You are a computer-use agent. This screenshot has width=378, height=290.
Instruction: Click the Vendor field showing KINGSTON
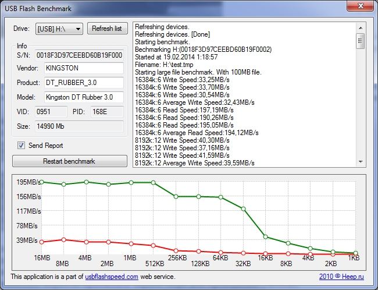point(84,68)
